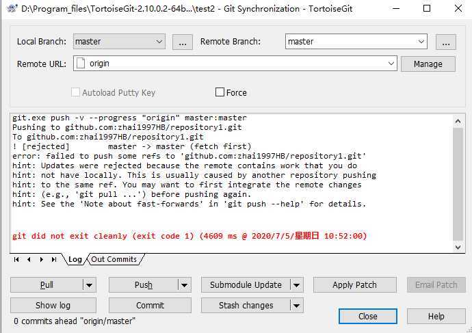Minimize the Git Synchronization window
The image size is (472, 333).
pos(397,8)
